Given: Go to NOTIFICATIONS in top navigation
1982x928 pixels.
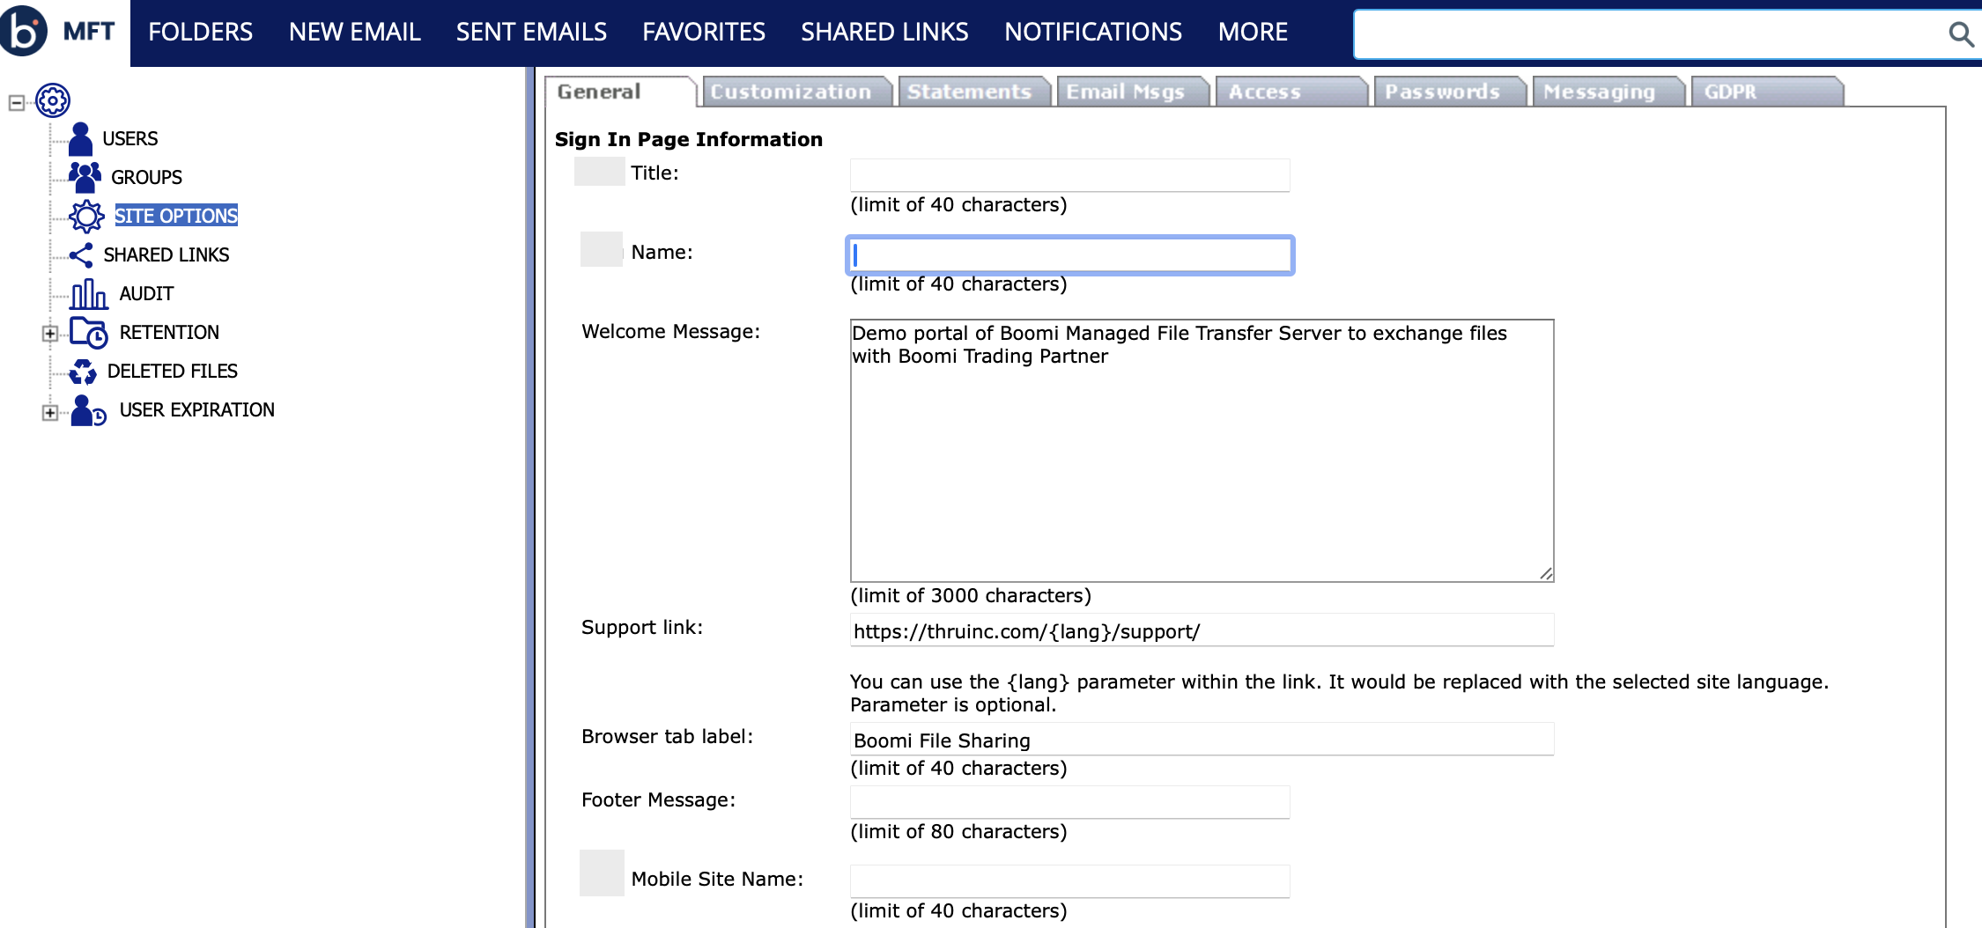Looking at the screenshot, I should (x=1092, y=33).
